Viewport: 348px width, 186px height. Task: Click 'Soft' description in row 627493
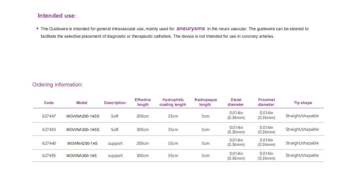(x=115, y=130)
